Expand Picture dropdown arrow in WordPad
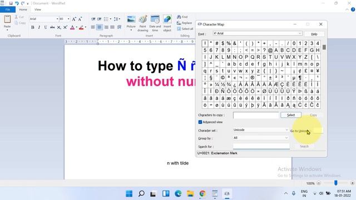The height and width of the screenshot is (200, 356). [x=131, y=30]
